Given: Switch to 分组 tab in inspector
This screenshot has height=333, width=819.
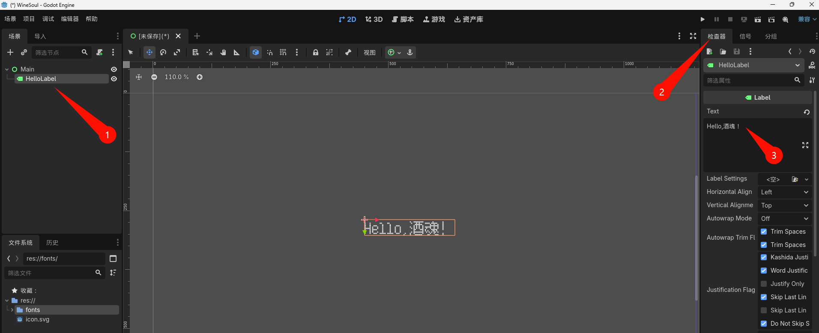Looking at the screenshot, I should pos(771,36).
